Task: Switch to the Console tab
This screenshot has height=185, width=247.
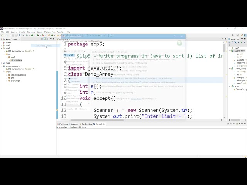Action: (98, 124)
